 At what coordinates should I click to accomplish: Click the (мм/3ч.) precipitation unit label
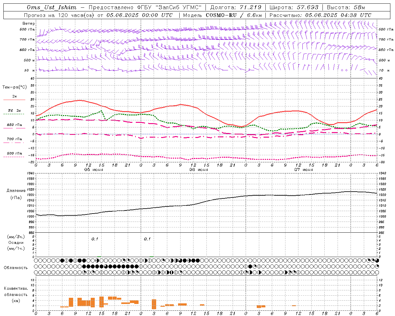tap(16, 237)
